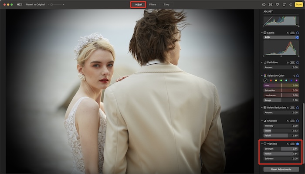Image resolution: width=305 pixels, height=174 pixels.
Task: Apply Auto to Levels
Action: 292,33
